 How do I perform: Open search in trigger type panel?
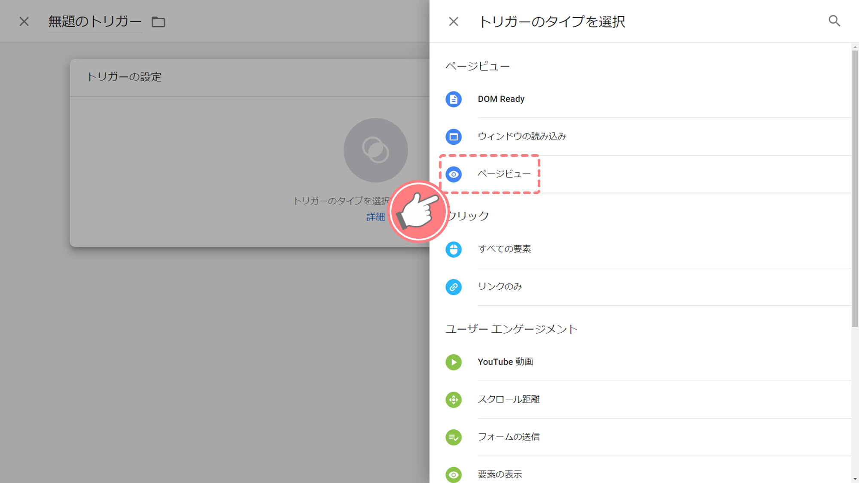click(x=834, y=21)
